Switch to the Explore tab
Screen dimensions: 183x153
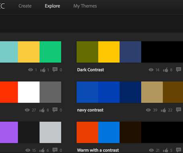[x=52, y=6]
